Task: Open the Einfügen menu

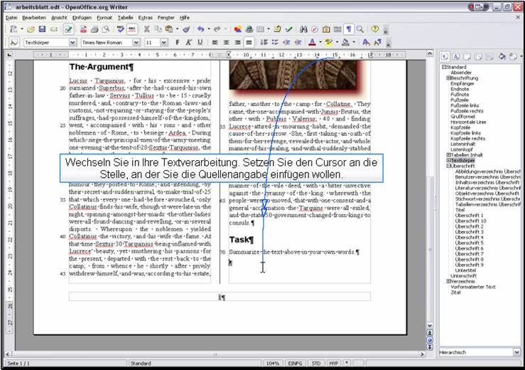Action: click(81, 16)
